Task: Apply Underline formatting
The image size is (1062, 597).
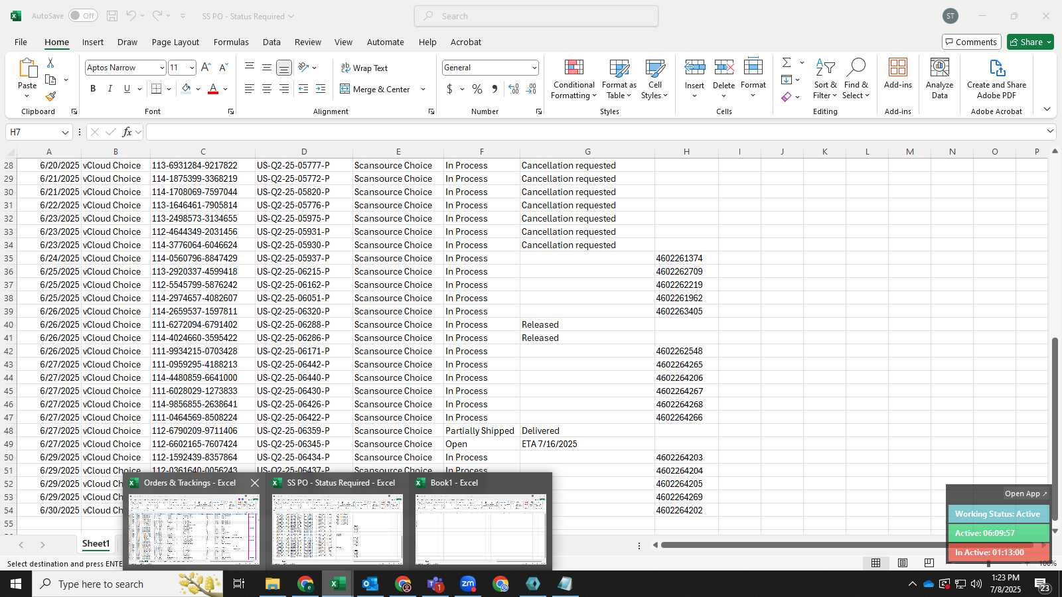Action: pyautogui.click(x=127, y=89)
